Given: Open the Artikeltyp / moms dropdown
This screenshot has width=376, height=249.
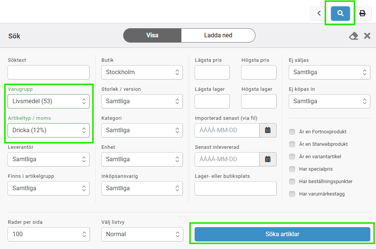Looking at the screenshot, I should point(48,130).
